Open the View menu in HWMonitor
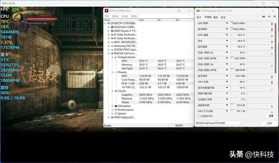This screenshot has height=163, width=279. coord(115,16)
